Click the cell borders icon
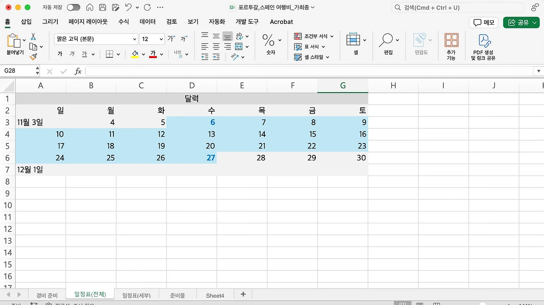The height and width of the screenshot is (305, 544). point(109,54)
